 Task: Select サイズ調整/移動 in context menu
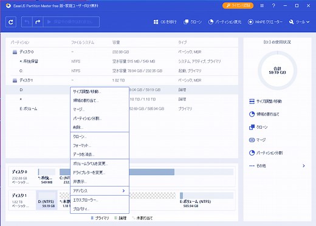click(x=100, y=92)
